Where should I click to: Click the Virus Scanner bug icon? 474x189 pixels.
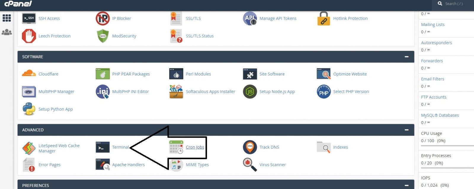(250, 165)
